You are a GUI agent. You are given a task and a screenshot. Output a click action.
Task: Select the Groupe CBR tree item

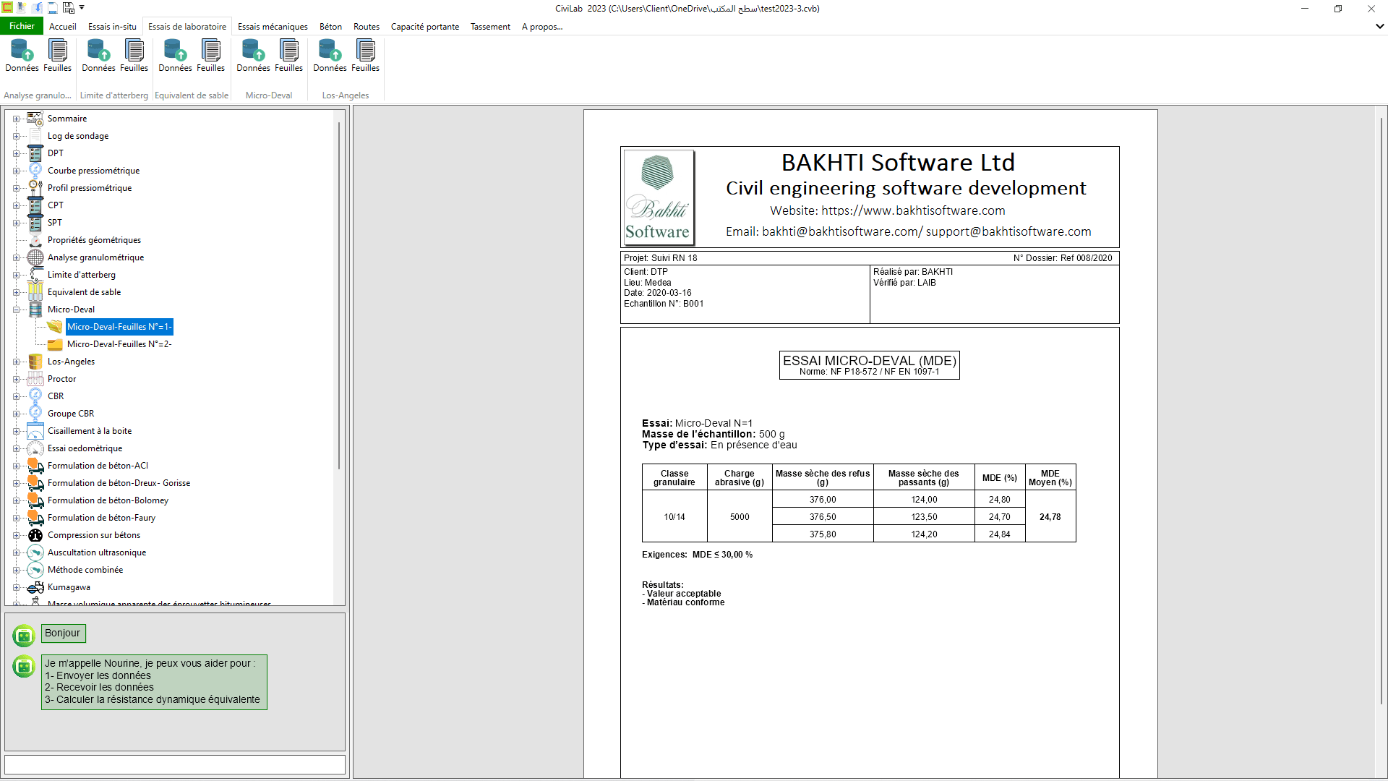71,414
